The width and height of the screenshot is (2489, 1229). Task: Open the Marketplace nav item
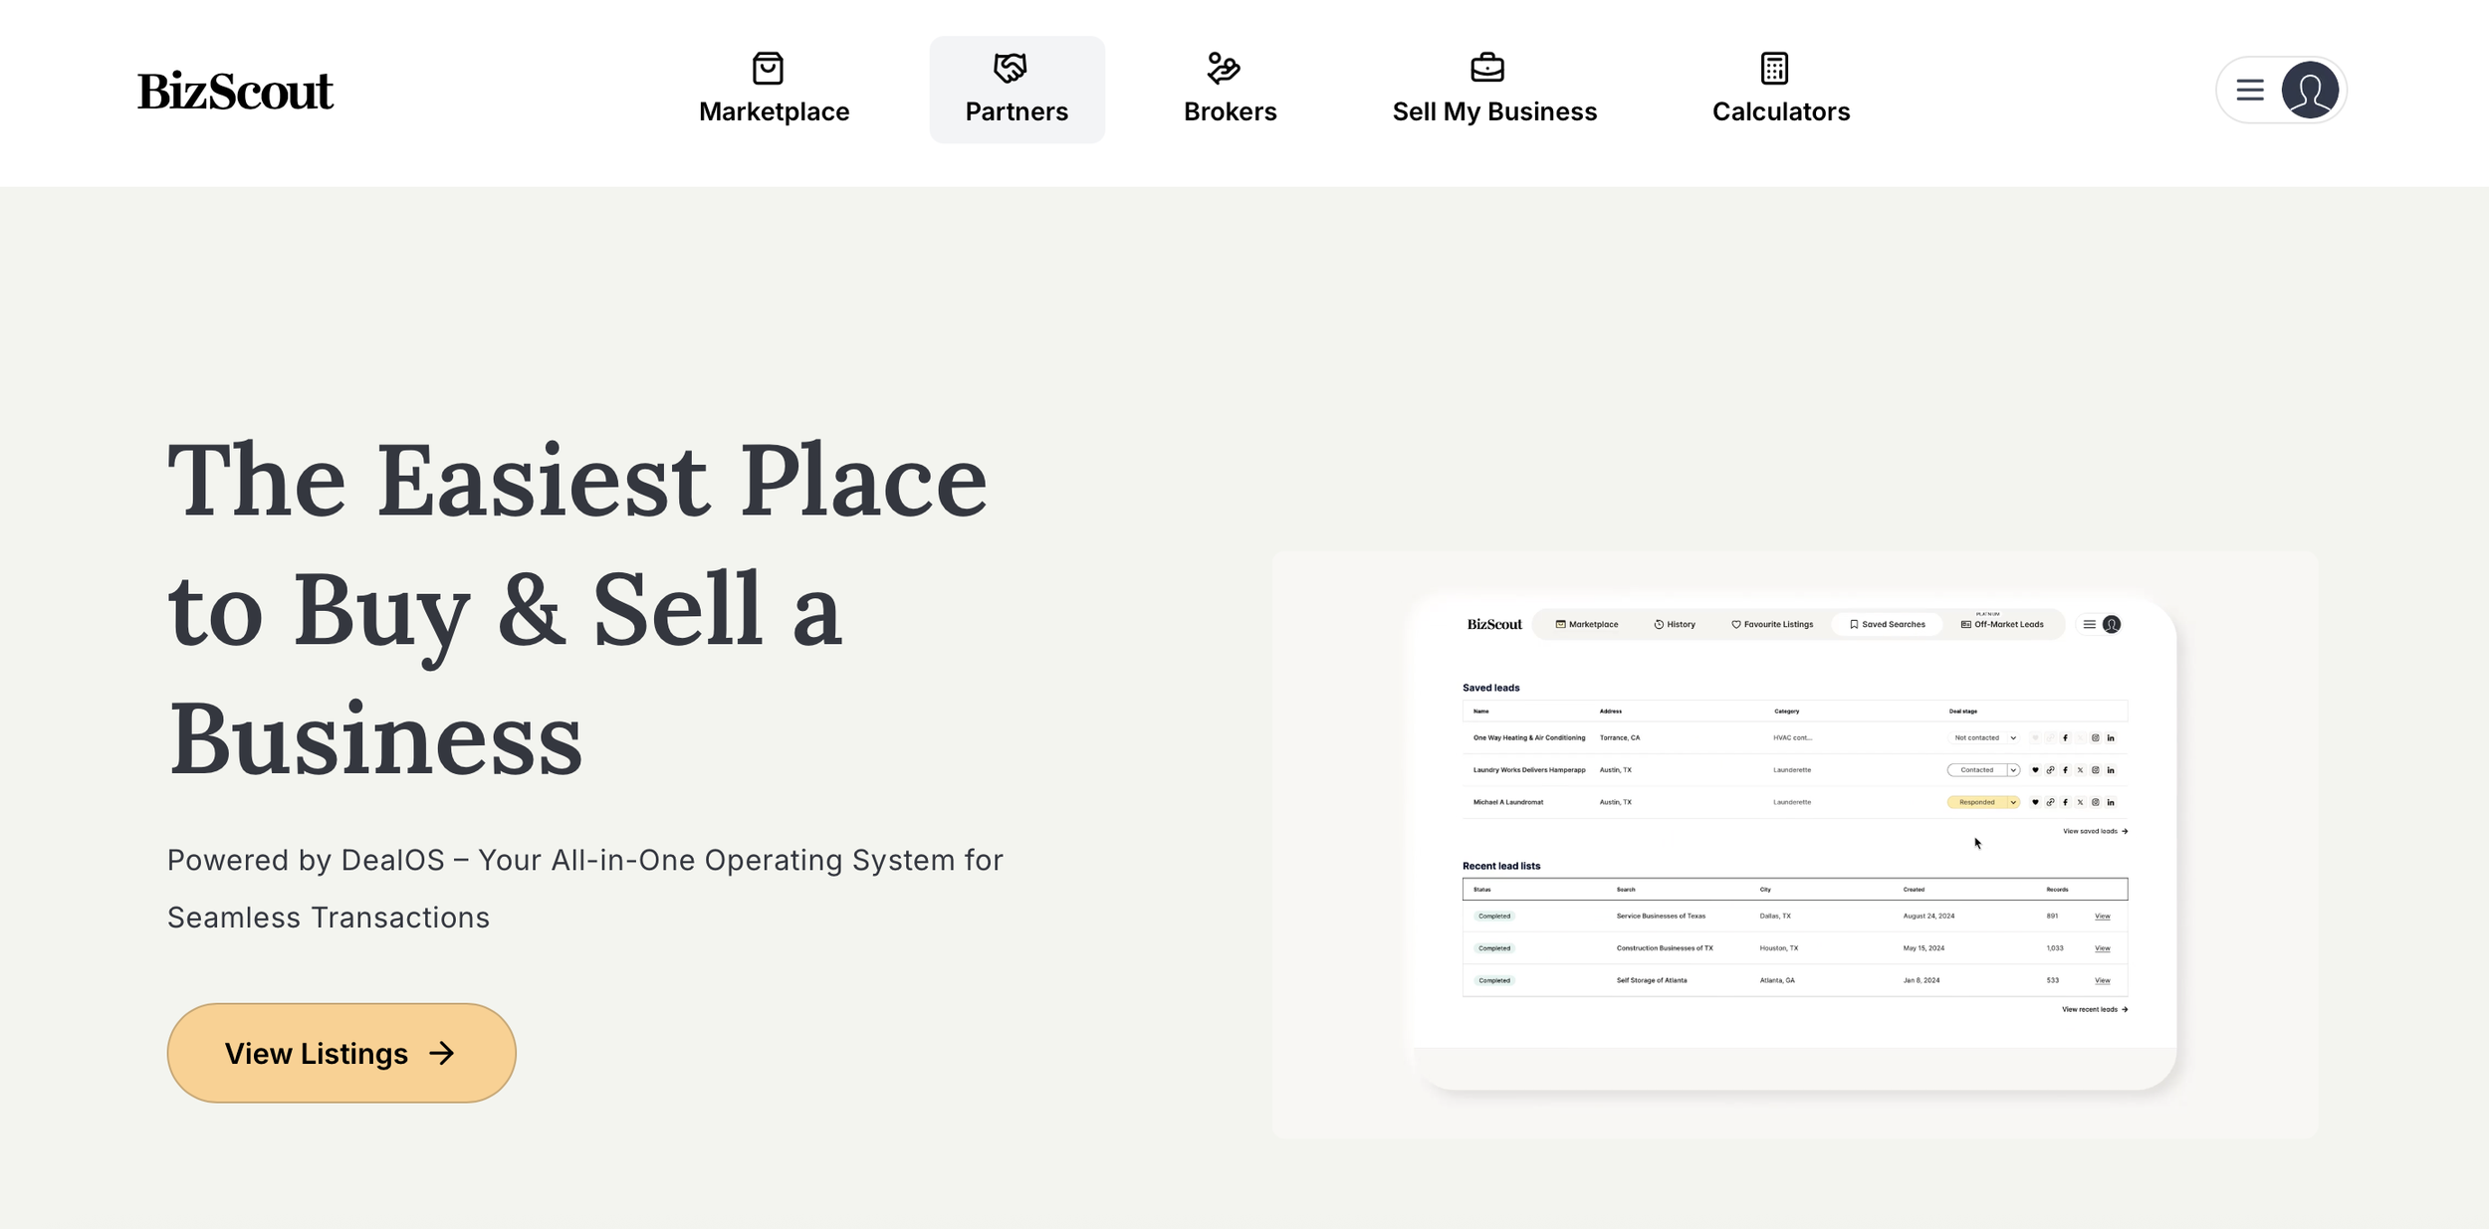click(x=774, y=90)
